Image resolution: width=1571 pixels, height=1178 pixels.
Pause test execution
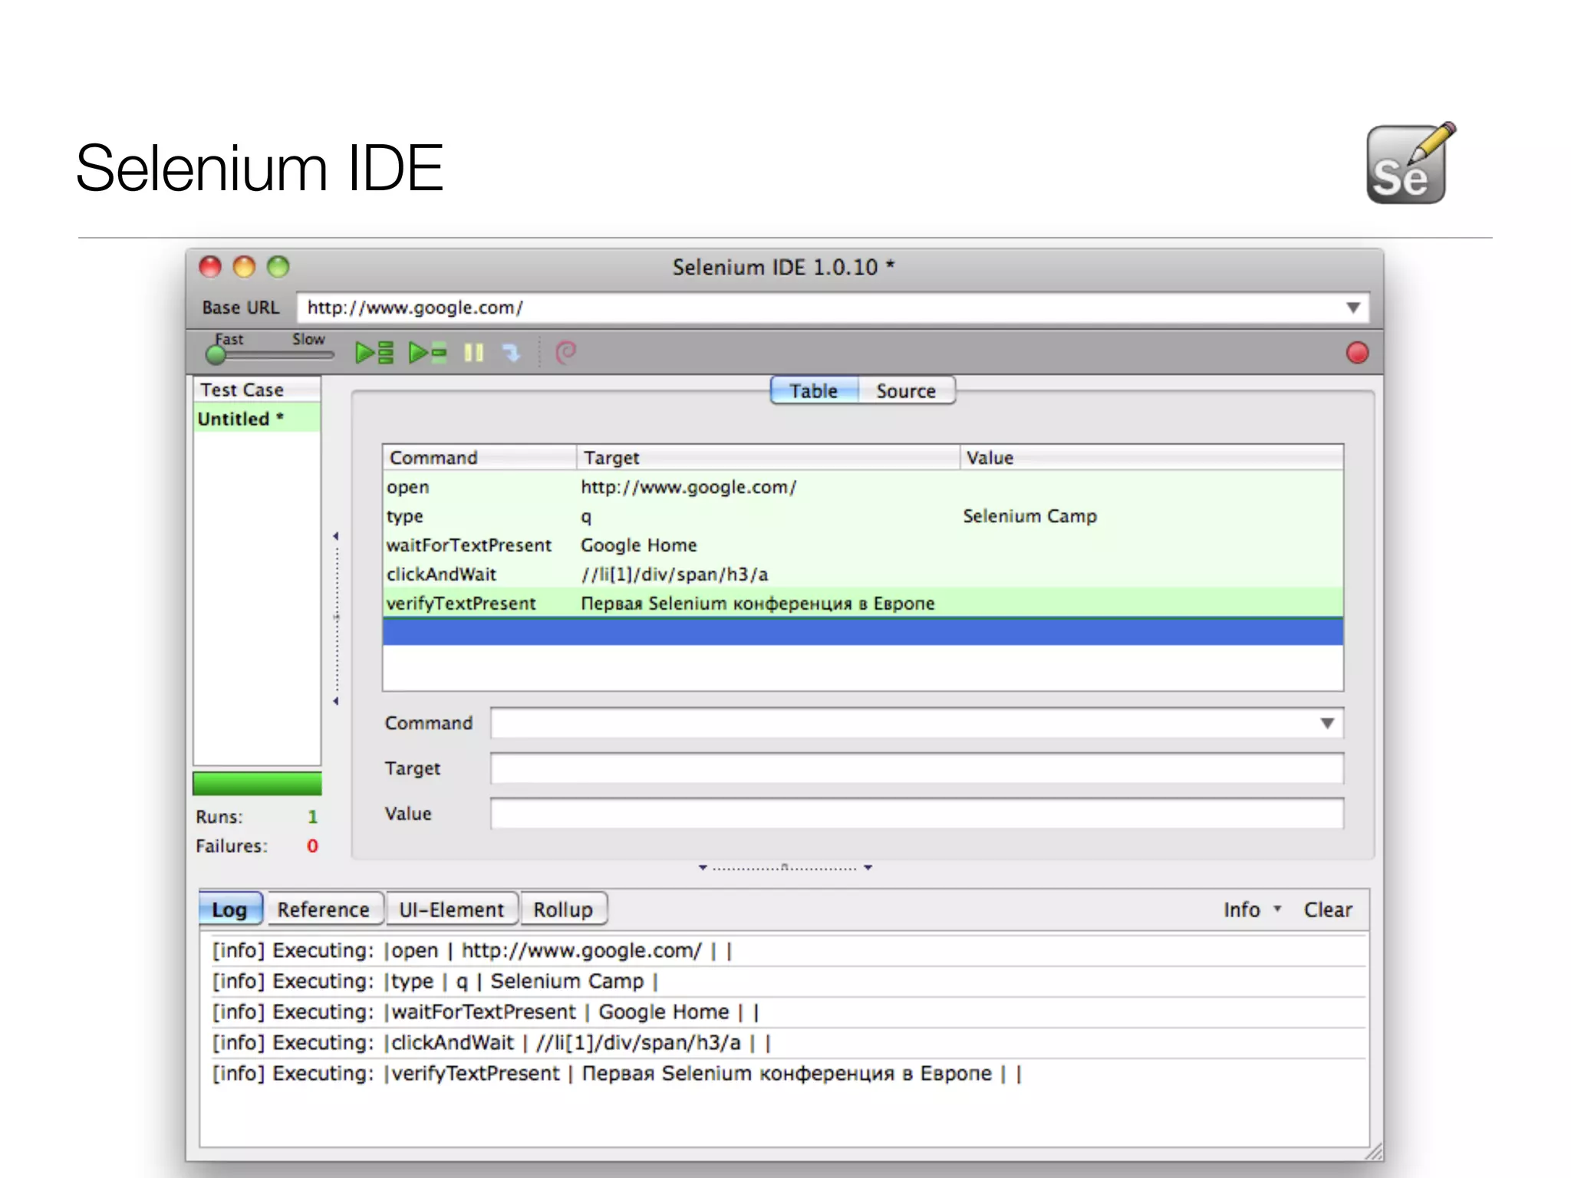pos(474,353)
